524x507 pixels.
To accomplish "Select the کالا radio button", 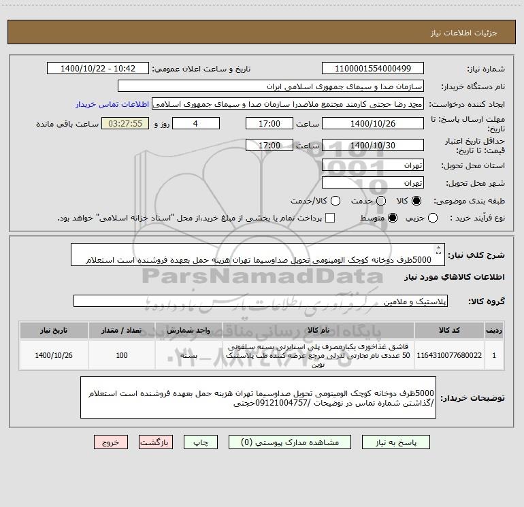I will pos(416,201).
